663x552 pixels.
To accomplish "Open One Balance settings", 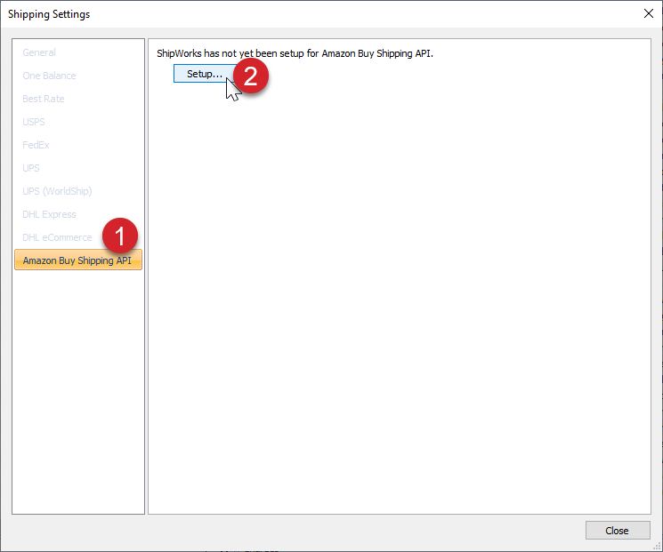I will pos(49,76).
